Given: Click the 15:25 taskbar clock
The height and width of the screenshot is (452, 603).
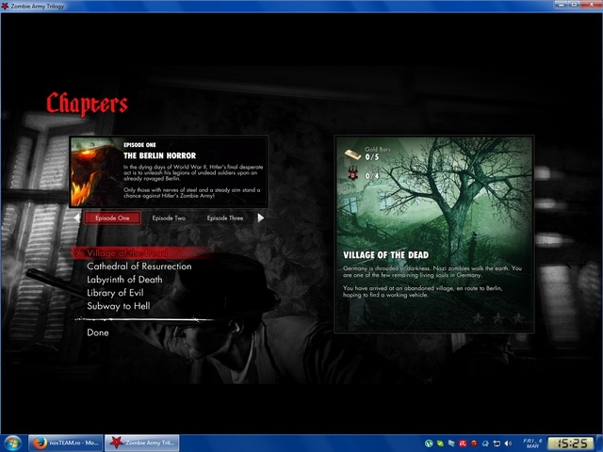Looking at the screenshot, I should pyautogui.click(x=570, y=444).
